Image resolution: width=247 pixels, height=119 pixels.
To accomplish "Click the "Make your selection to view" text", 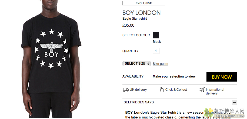I will (174, 76).
